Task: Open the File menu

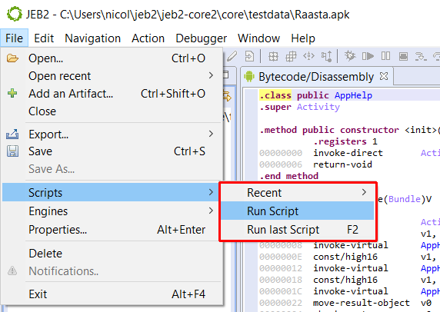Action: [14, 38]
